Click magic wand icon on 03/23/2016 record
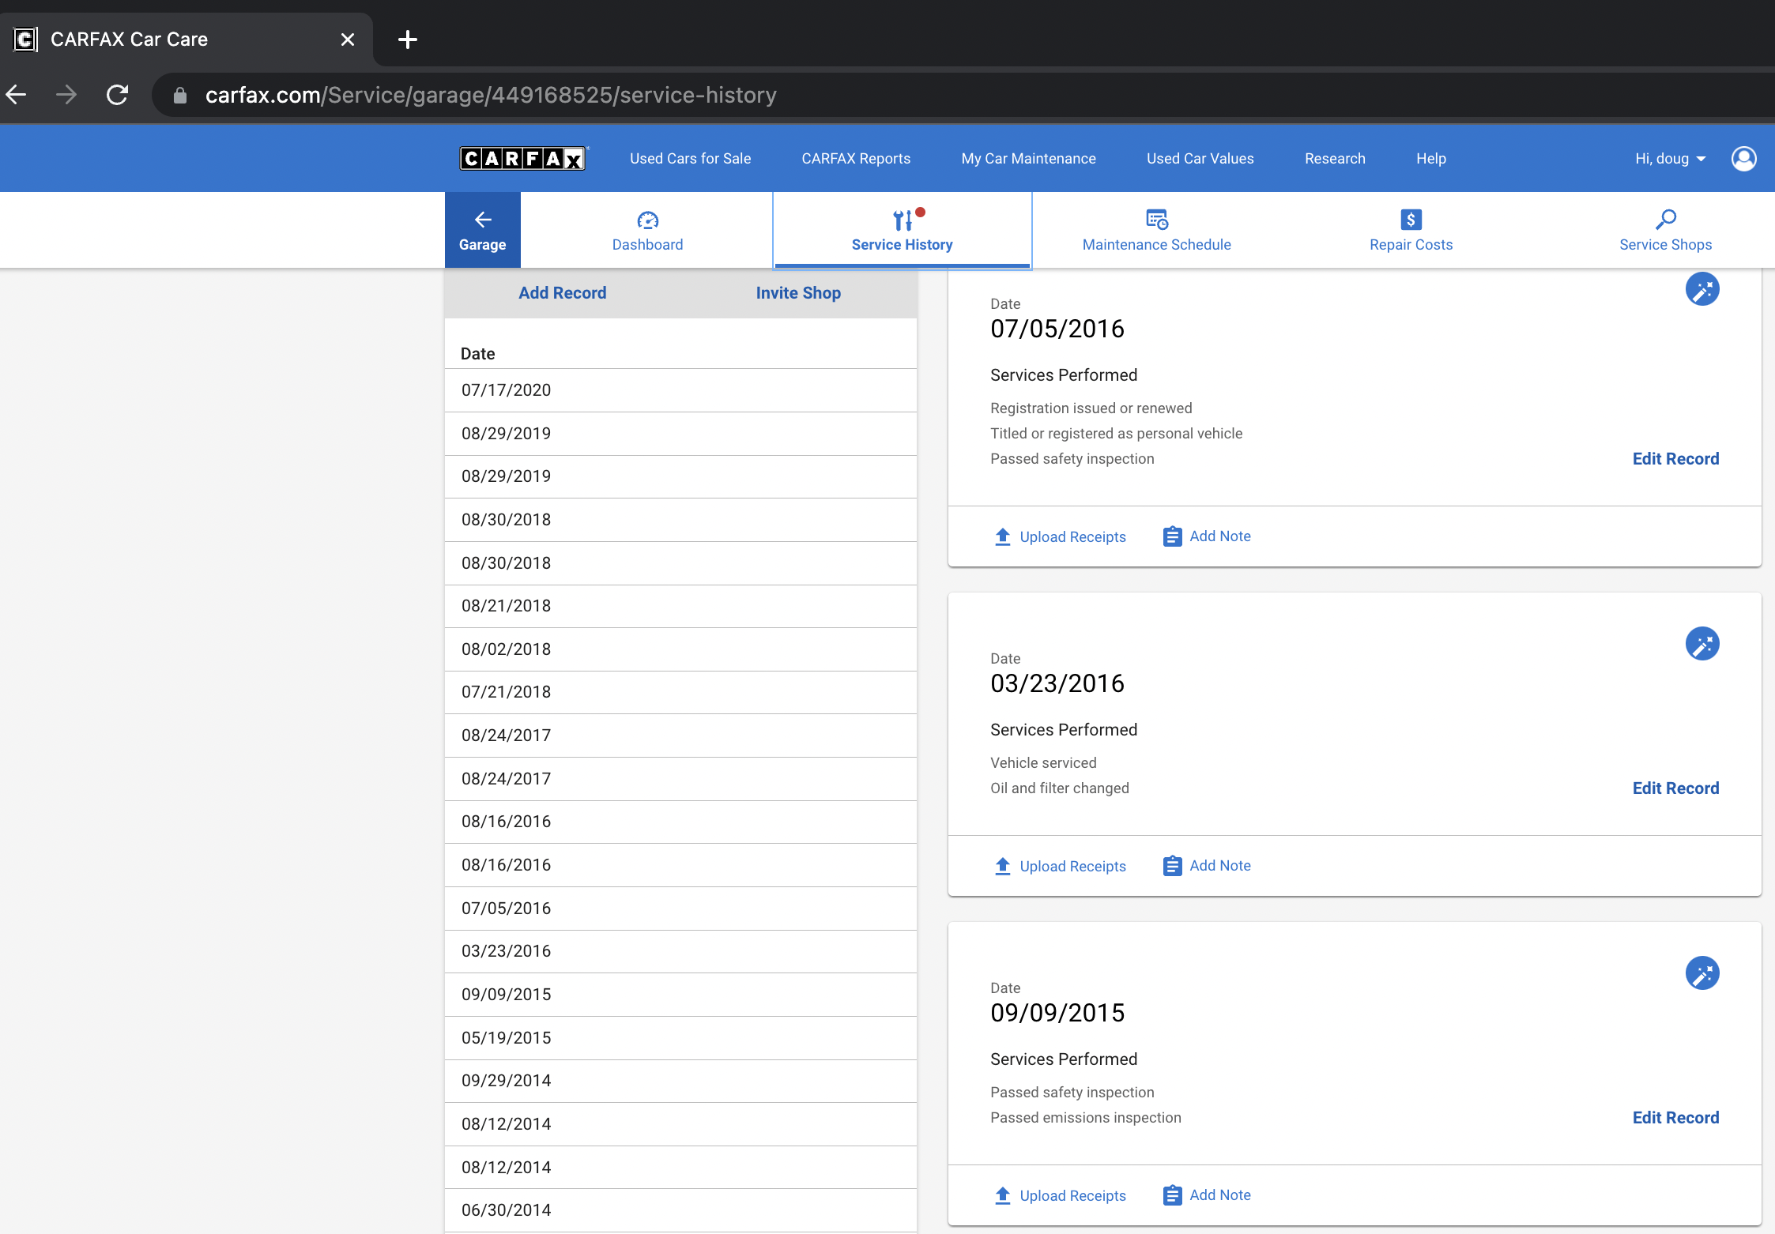1775x1234 pixels. pos(1702,644)
